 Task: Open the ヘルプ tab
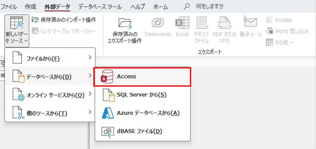click(138, 7)
